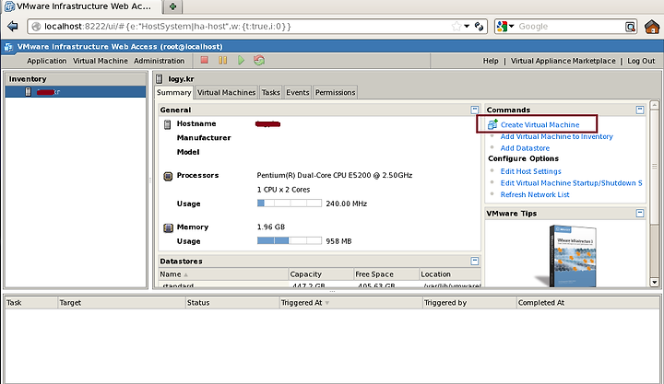Open a new browser tab with plus icon
Screen dimensions: 664x384
[x=172, y=6]
